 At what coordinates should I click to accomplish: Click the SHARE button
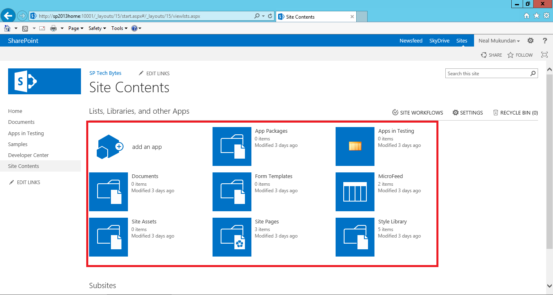coord(491,55)
